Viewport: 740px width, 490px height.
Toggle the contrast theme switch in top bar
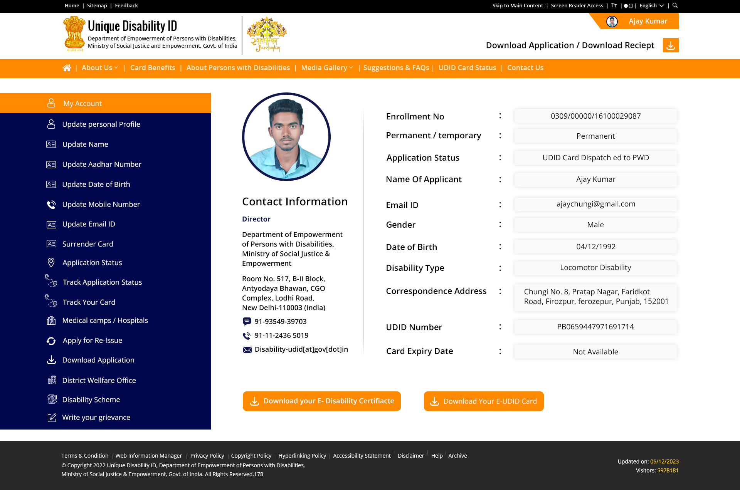click(x=628, y=6)
